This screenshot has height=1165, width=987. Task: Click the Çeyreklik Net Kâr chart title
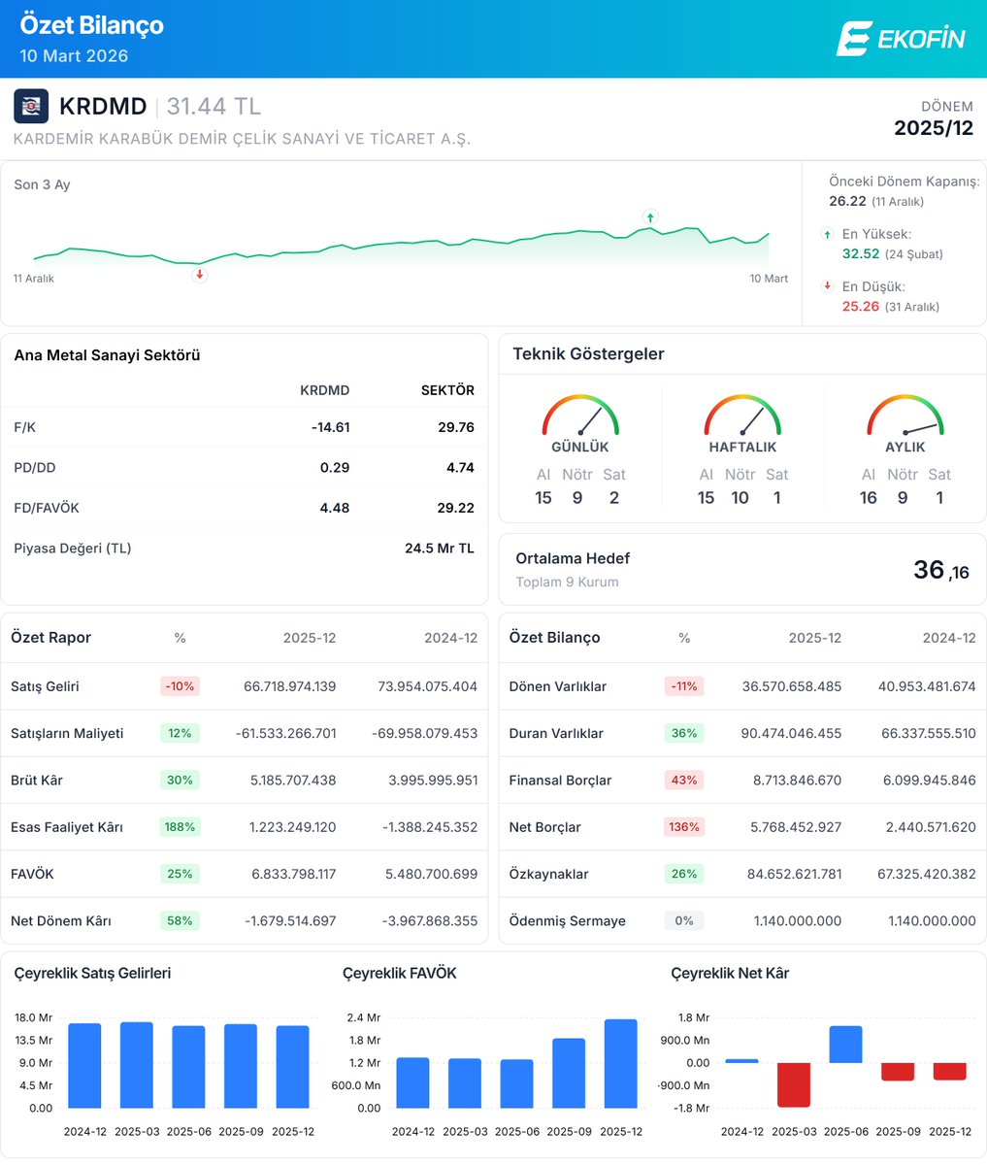coord(730,973)
